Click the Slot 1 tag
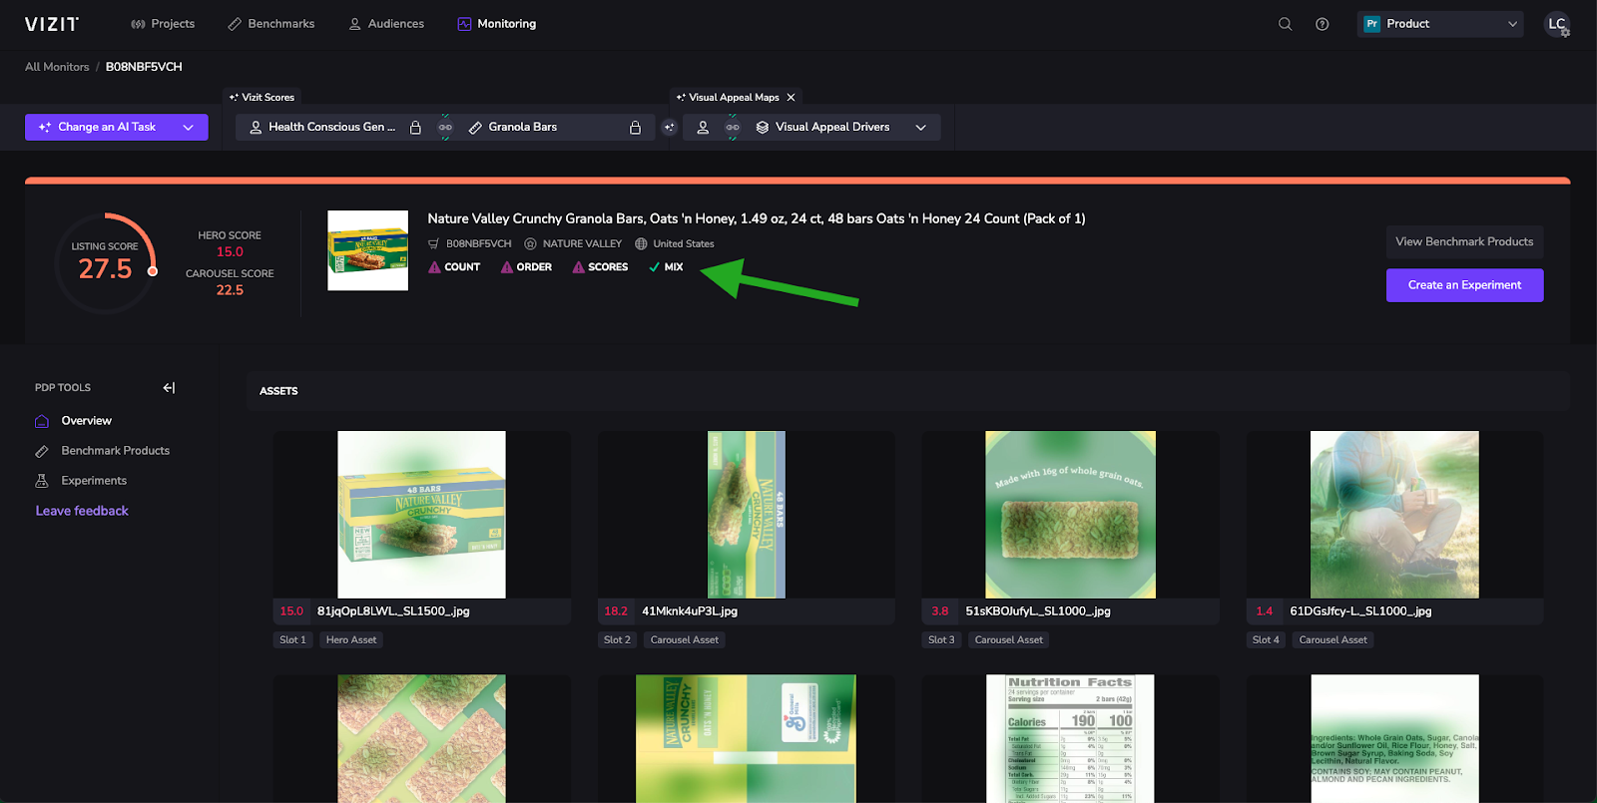 pyautogui.click(x=292, y=639)
